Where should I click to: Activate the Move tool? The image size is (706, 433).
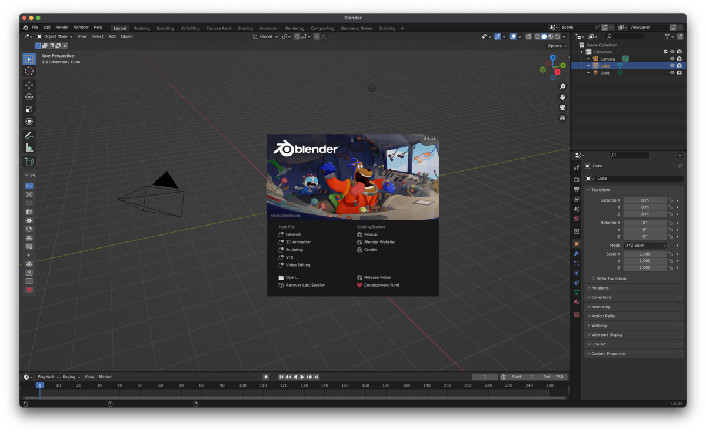click(x=29, y=85)
